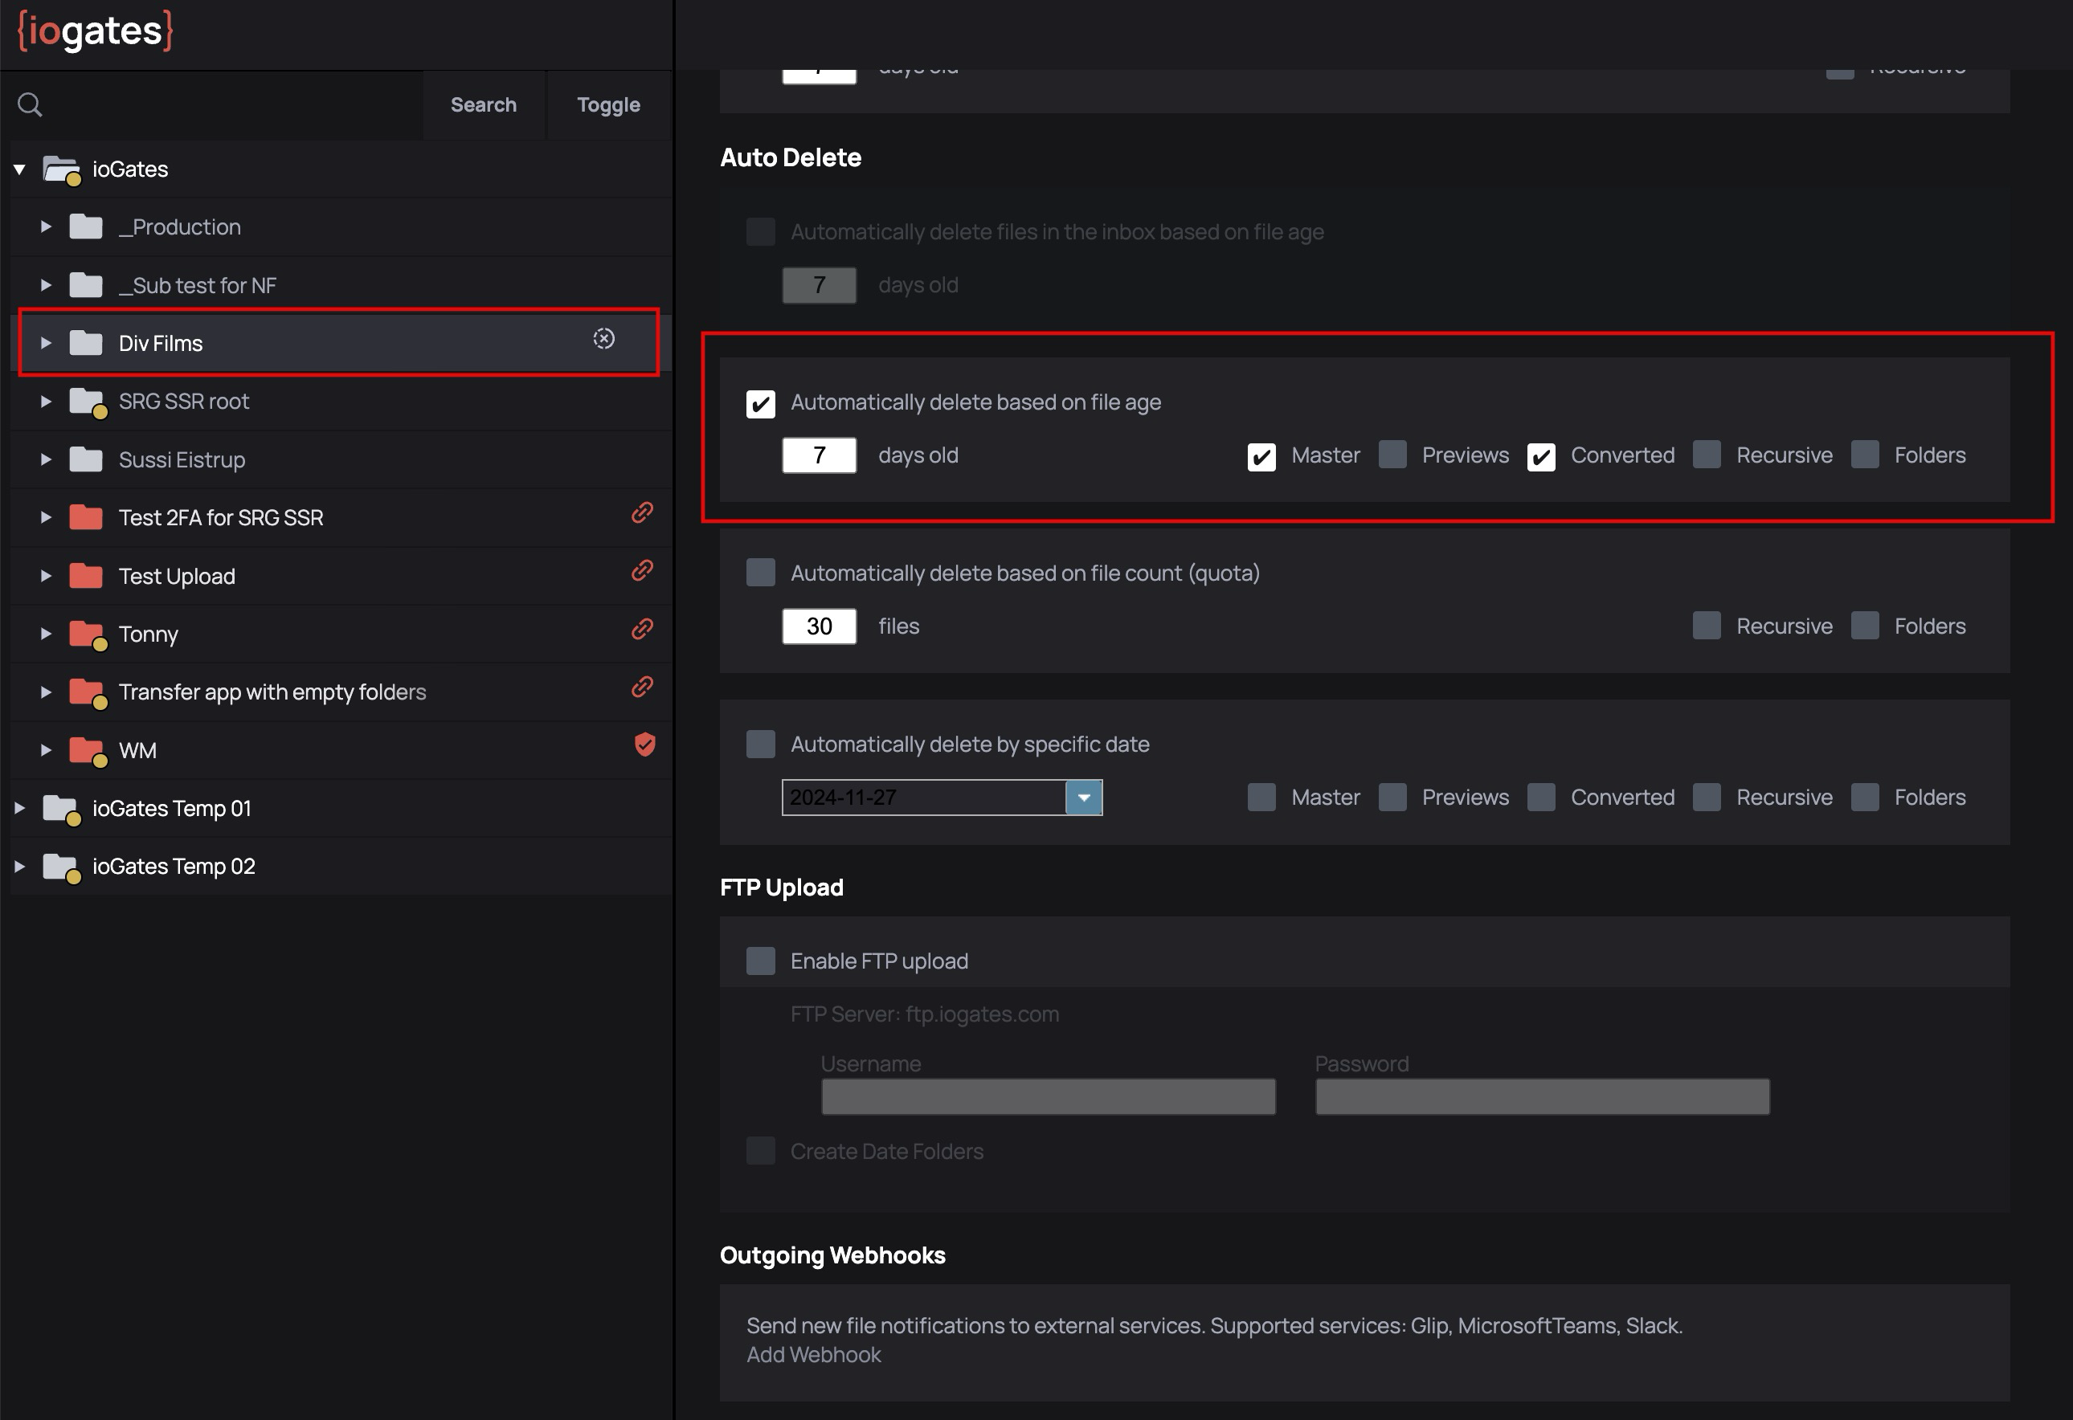Click the link icon on Test 2FA folder
Image resolution: width=2073 pixels, height=1420 pixels.
click(x=642, y=512)
